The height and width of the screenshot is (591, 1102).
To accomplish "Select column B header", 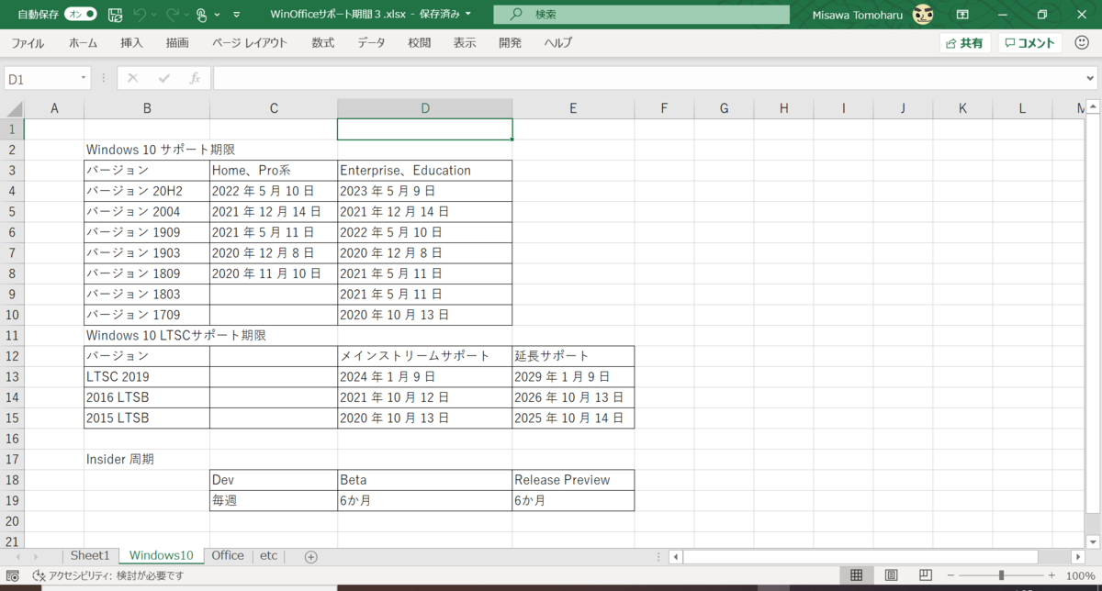I will pyautogui.click(x=147, y=108).
